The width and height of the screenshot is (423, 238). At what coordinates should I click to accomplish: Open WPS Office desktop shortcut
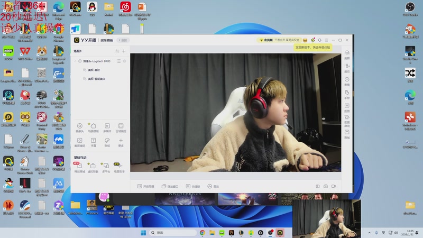(25, 53)
